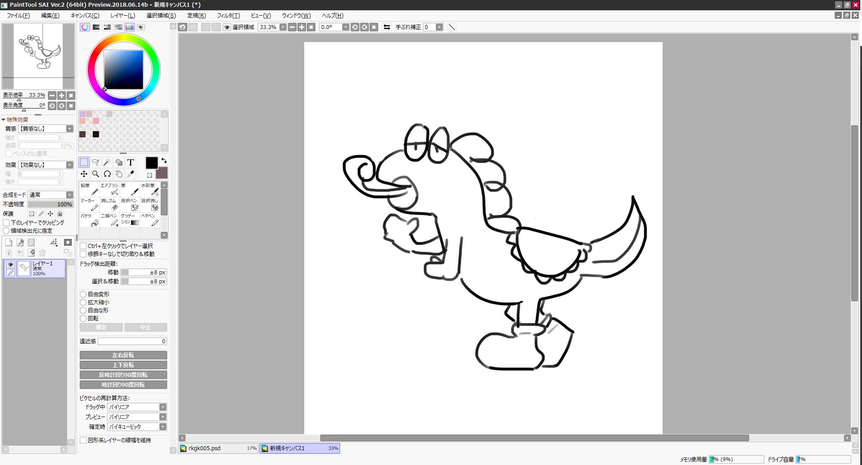Toggle the swatches panel icon
Screen dimensions: 862x465
pyautogui.click(x=129, y=27)
